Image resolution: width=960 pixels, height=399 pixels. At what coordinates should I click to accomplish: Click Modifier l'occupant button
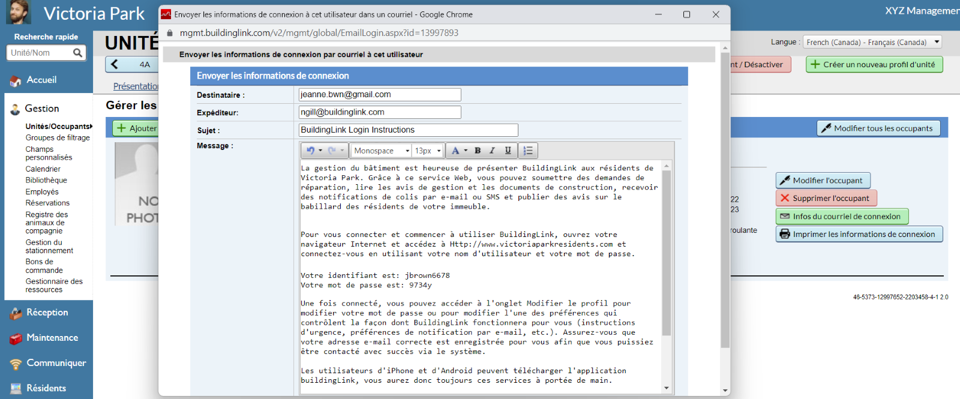pyautogui.click(x=823, y=180)
